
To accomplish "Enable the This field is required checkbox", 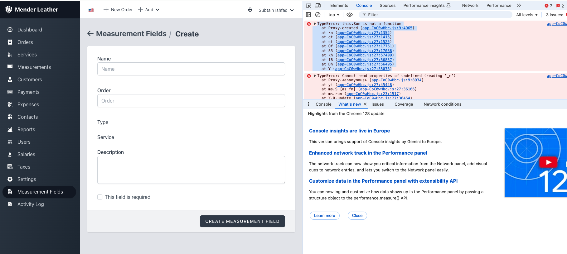I will pos(100,197).
